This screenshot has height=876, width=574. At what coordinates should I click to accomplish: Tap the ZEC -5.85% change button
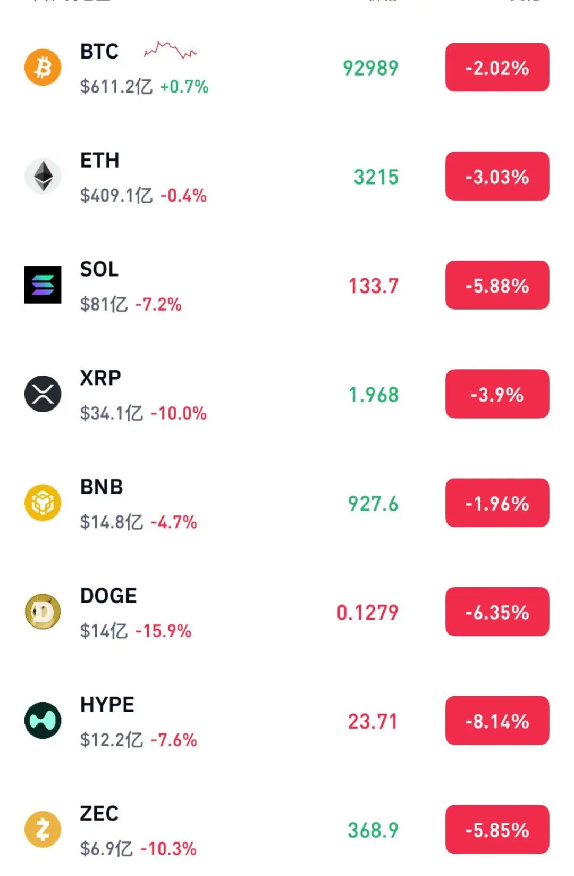(x=497, y=829)
